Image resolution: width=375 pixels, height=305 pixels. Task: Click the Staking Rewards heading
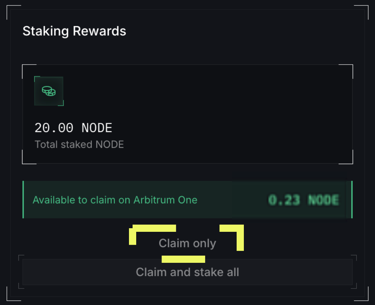[x=74, y=31]
